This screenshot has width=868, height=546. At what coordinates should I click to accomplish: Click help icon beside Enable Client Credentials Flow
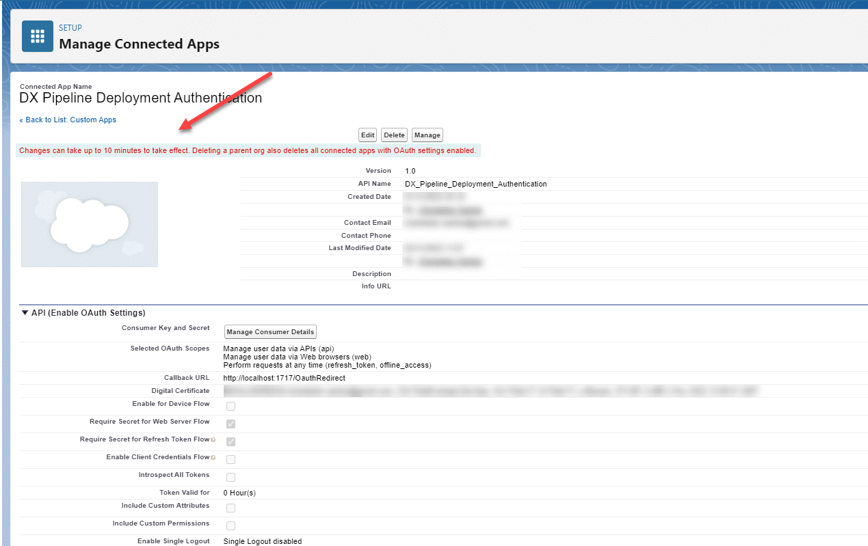pyautogui.click(x=213, y=458)
